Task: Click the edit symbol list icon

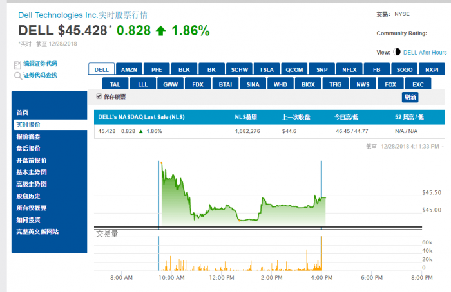Action: point(17,65)
